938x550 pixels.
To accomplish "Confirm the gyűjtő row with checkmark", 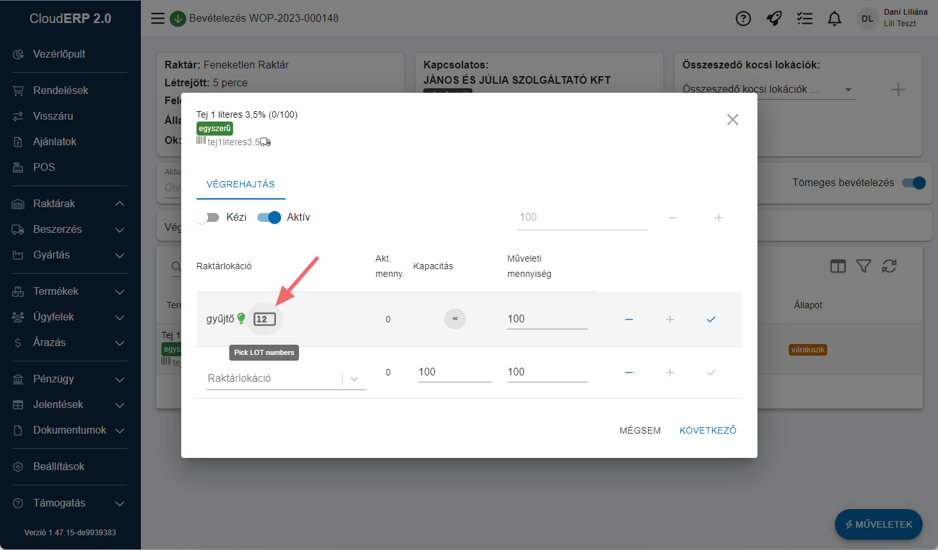I will click(x=710, y=319).
